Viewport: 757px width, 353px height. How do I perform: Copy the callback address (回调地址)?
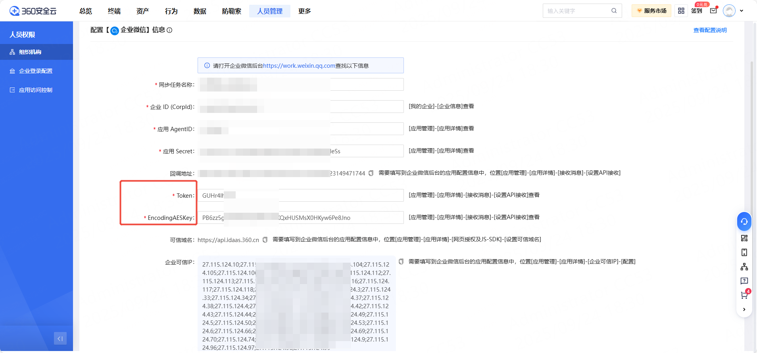point(371,173)
